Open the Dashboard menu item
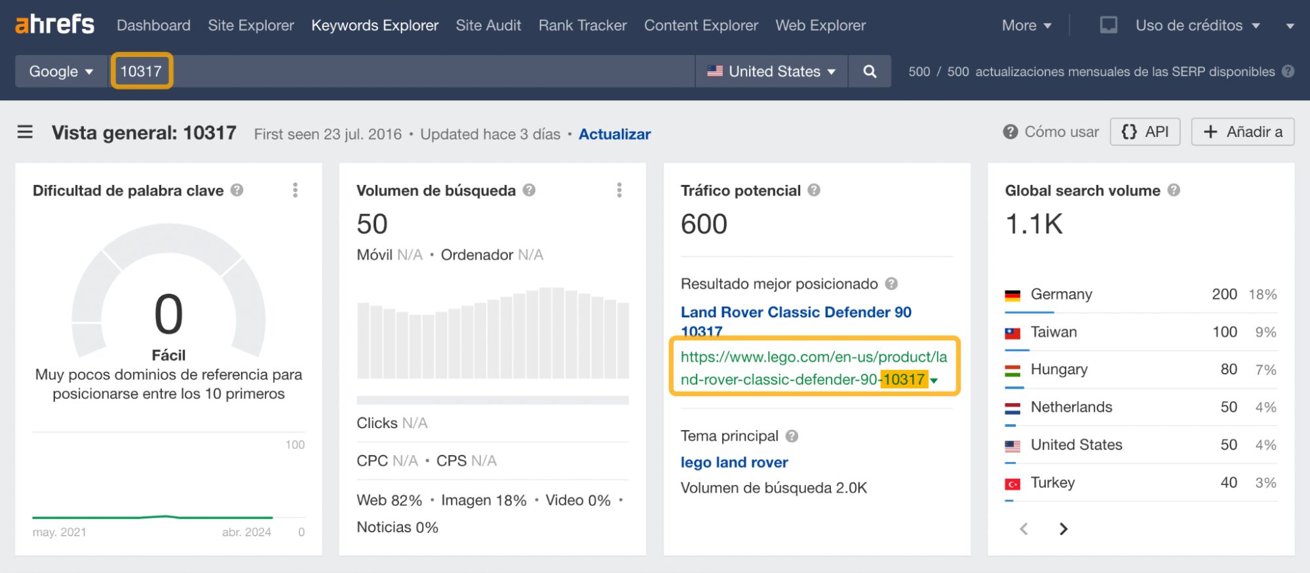Screen dimensions: 1310x573 pos(153,26)
